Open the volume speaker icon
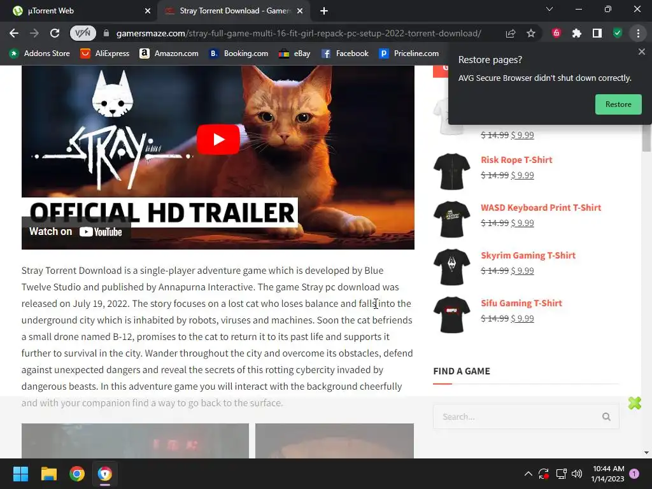The image size is (652, 489). 577,474
